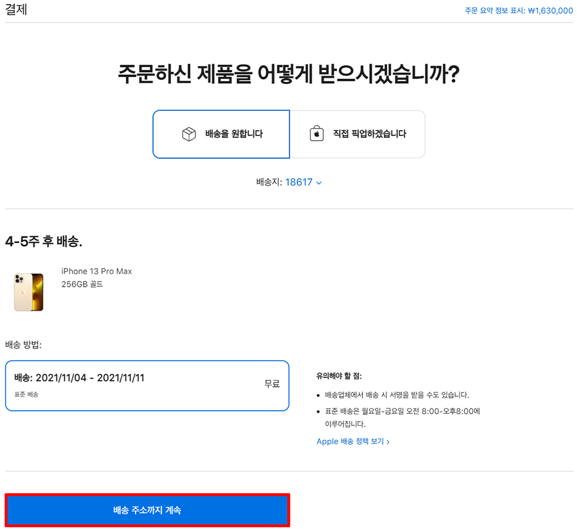This screenshot has width=577, height=529.
Task: Click the iPhone 13 Pro Max gold thumbnail
Action: tap(29, 292)
